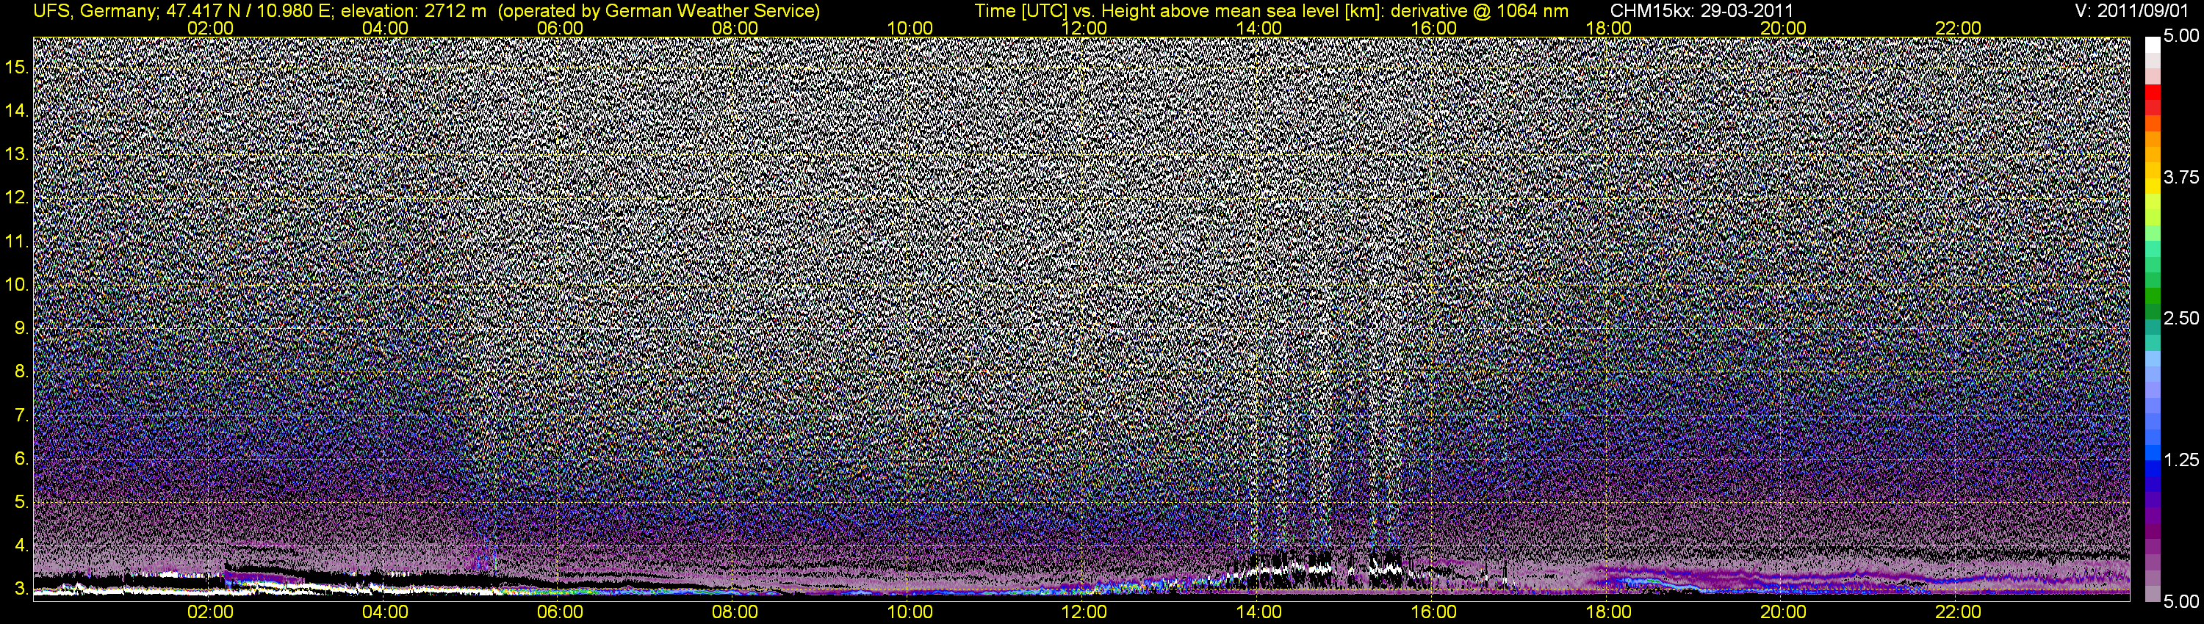Click the 9. height axis label
Viewport: 2204px width, 624px height.
tap(21, 328)
